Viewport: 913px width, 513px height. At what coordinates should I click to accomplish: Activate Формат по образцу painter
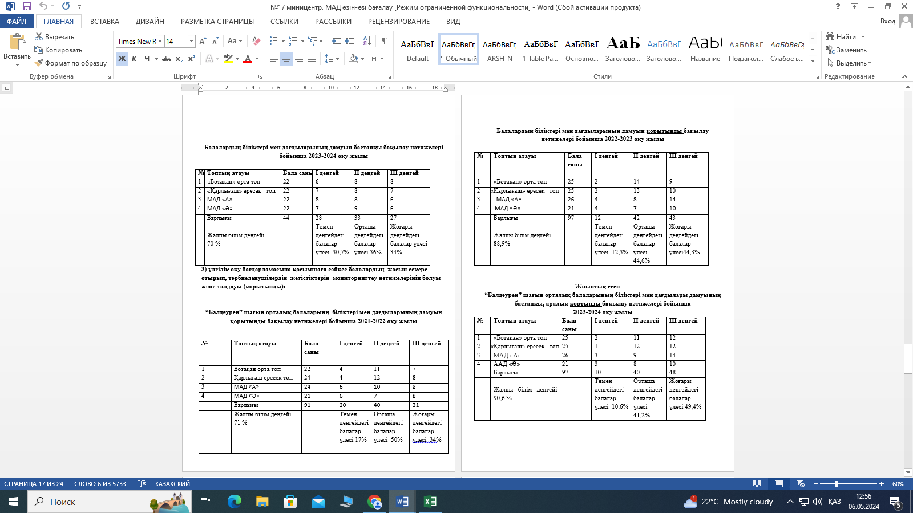(x=70, y=63)
